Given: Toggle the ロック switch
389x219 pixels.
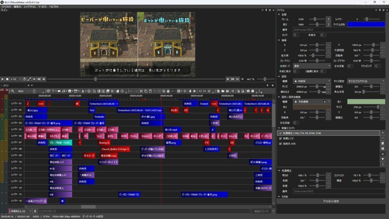Looking at the screenshot, I should tap(296, 35).
